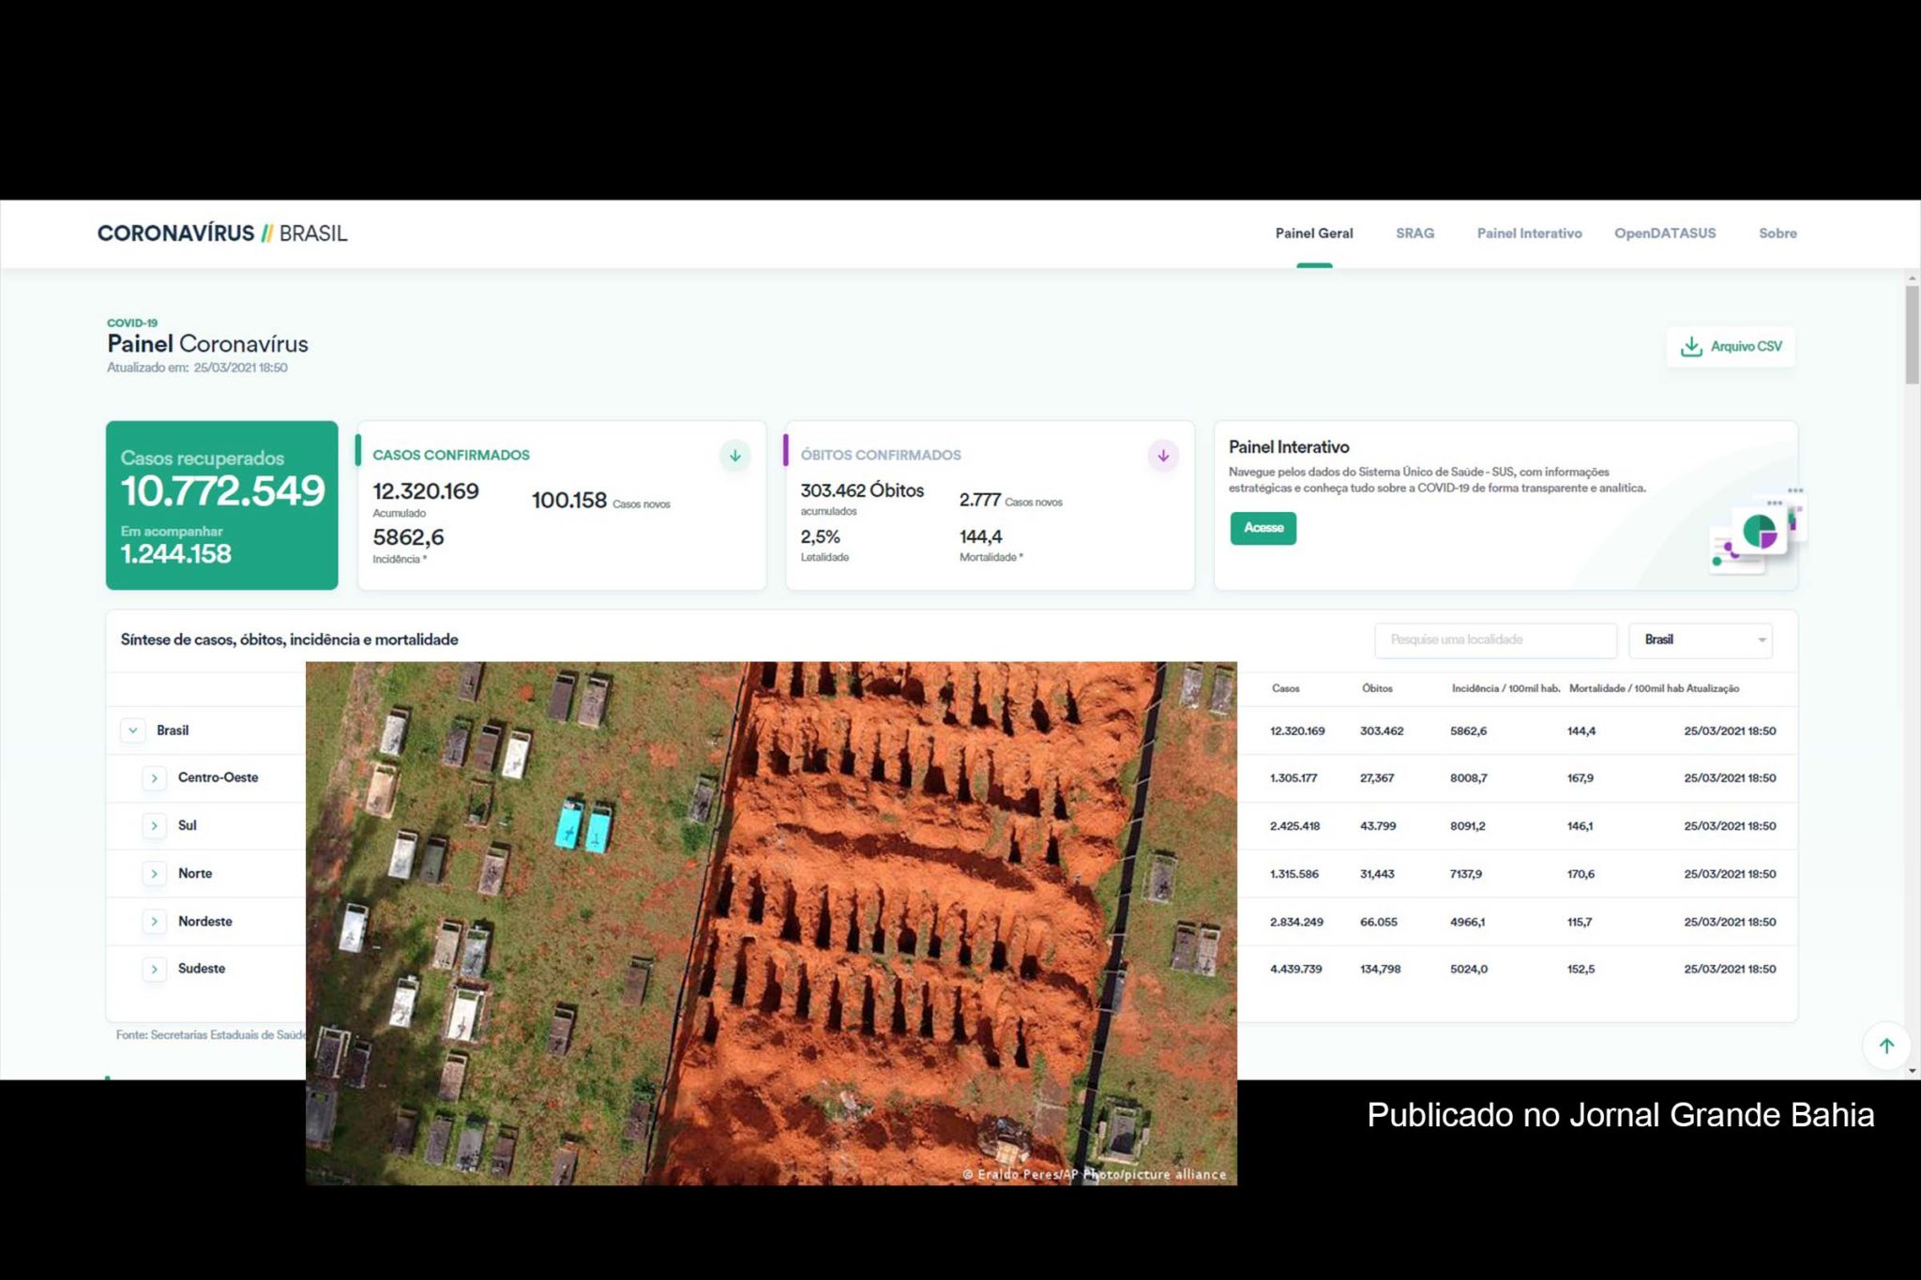This screenshot has height=1280, width=1921.
Task: Click the pie chart illustration in Painel Interativo
Action: coord(1759,532)
